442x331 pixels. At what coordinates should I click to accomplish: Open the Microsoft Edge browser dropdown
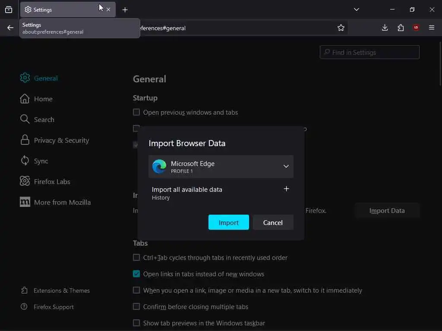pyautogui.click(x=221, y=167)
